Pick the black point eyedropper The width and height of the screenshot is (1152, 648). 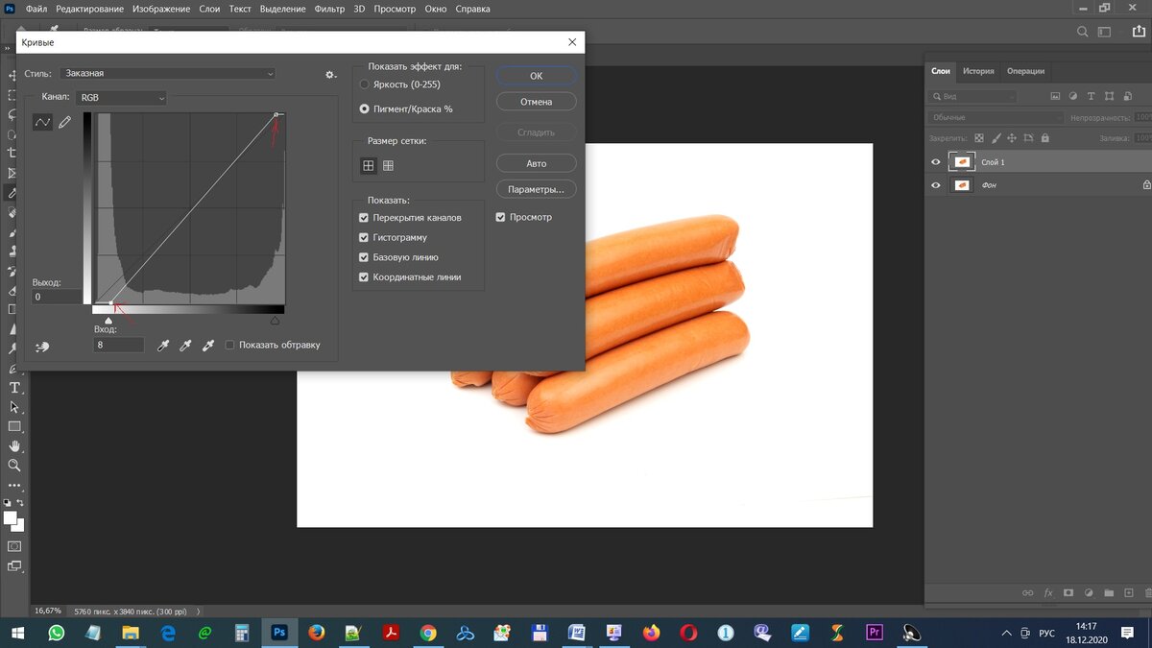pos(163,345)
